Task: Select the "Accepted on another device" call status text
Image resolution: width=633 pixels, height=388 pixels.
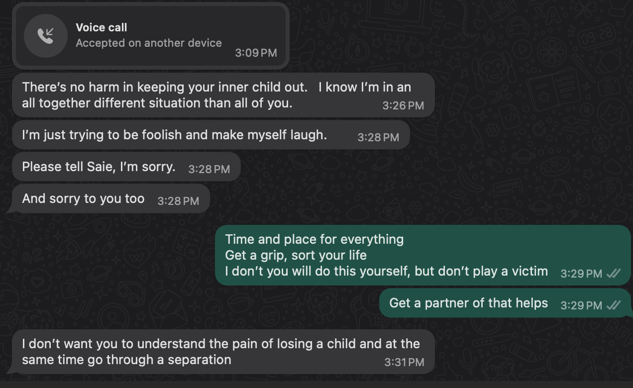Action: (x=148, y=43)
